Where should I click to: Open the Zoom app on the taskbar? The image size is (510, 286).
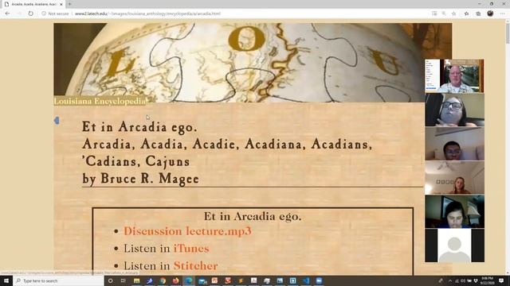pyautogui.click(x=319, y=280)
